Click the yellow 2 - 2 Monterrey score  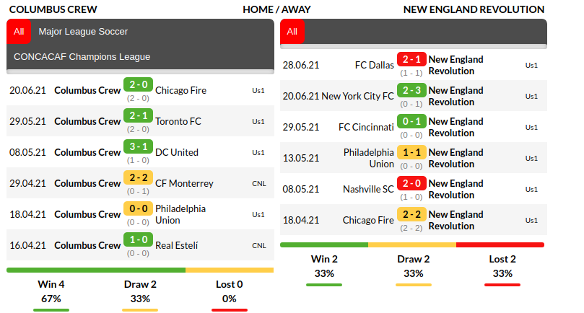tap(137, 178)
